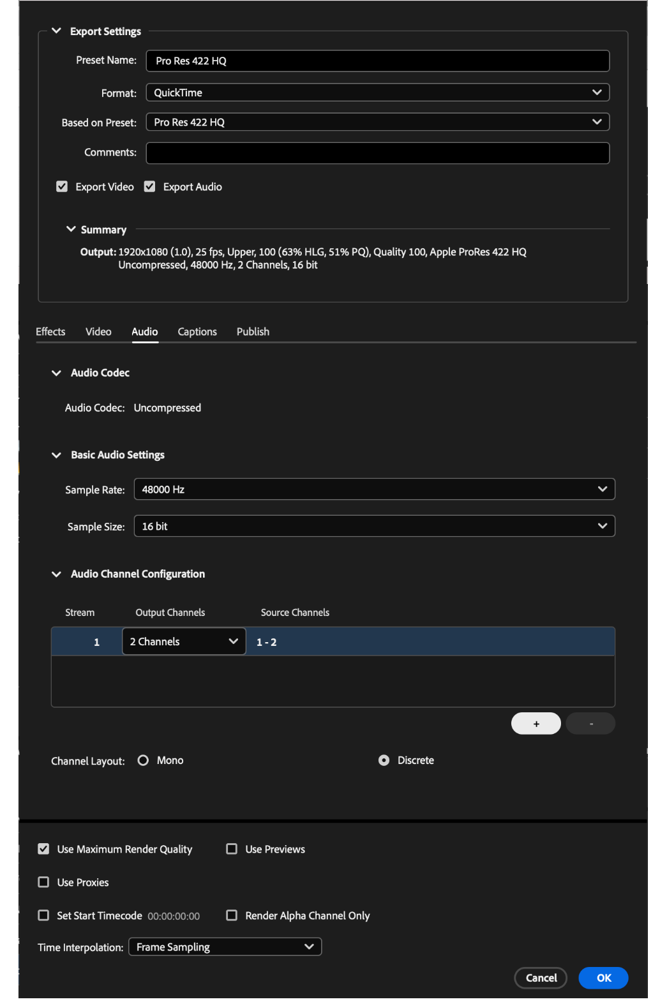Add audio stream with plus button
Screen dimensions: 667x1004
pyautogui.click(x=536, y=724)
